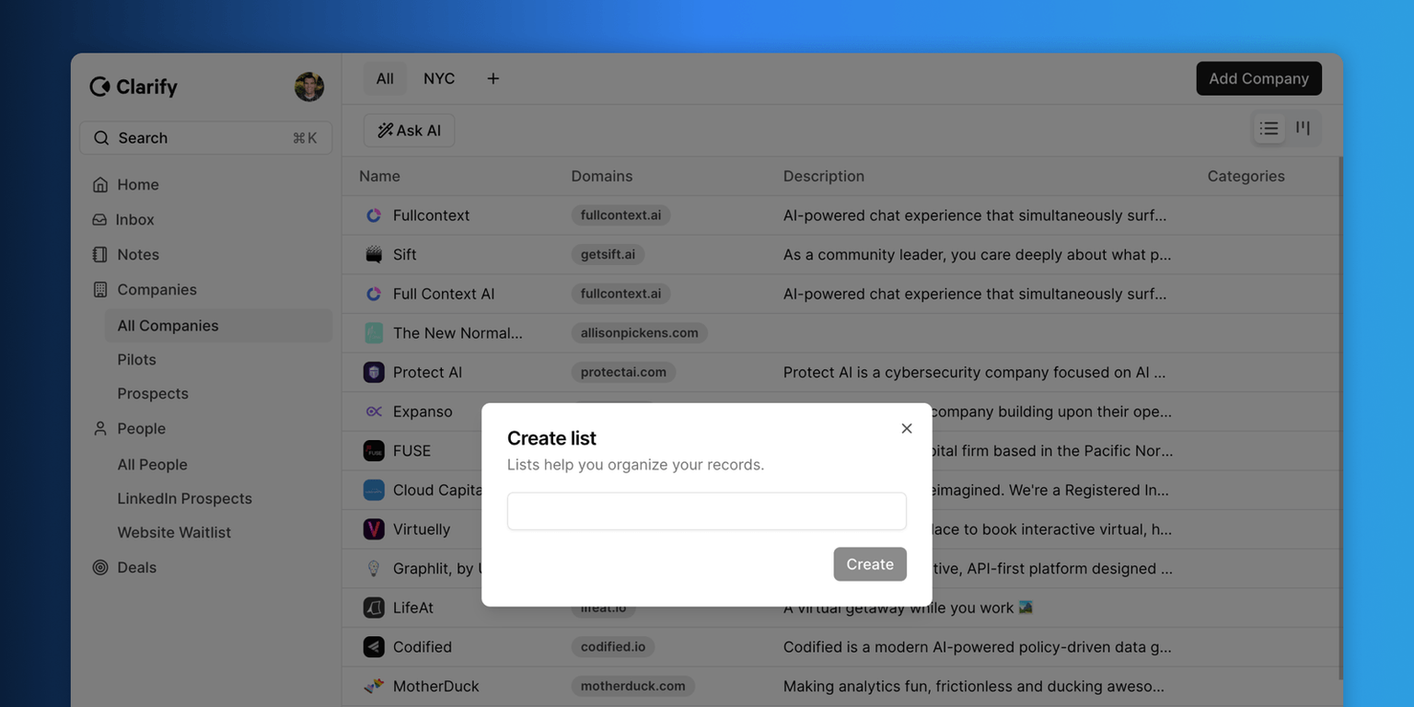Go to Home in sidebar
The width and height of the screenshot is (1414, 707).
(x=138, y=185)
